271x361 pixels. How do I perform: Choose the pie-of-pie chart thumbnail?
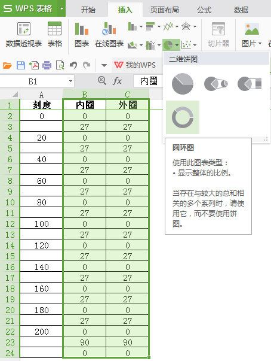point(215,84)
